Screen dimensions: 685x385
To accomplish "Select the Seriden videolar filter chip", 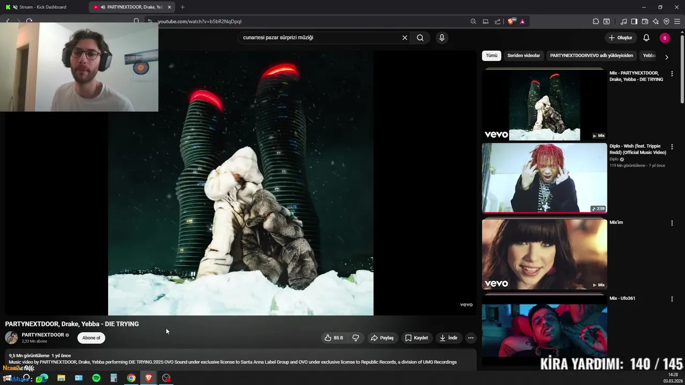I will [524, 56].
